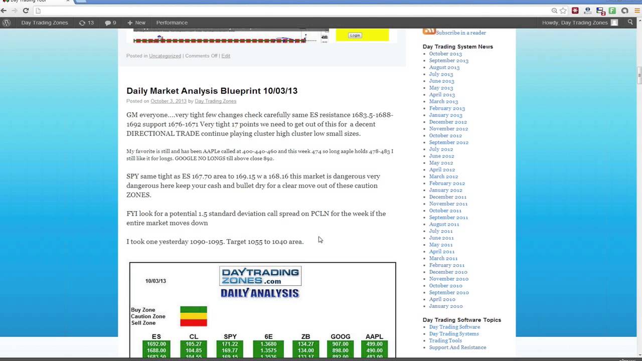Click the zoom magnifier in address bar
This screenshot has height=361, width=642.
(554, 11)
